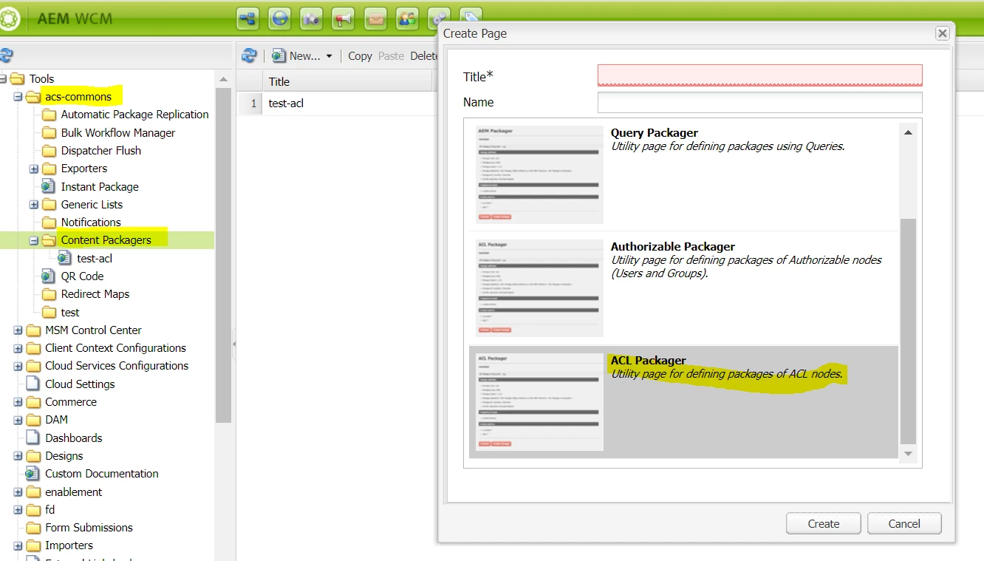Click the tree panel collapse handle
The width and height of the screenshot is (984, 561).
[234, 344]
